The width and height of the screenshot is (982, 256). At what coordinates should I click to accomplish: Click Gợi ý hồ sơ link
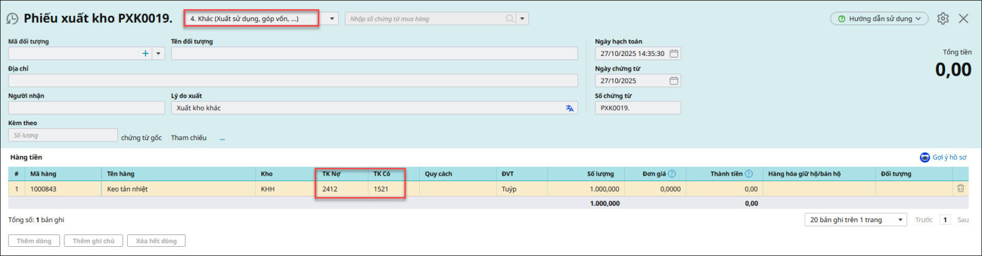point(943,157)
